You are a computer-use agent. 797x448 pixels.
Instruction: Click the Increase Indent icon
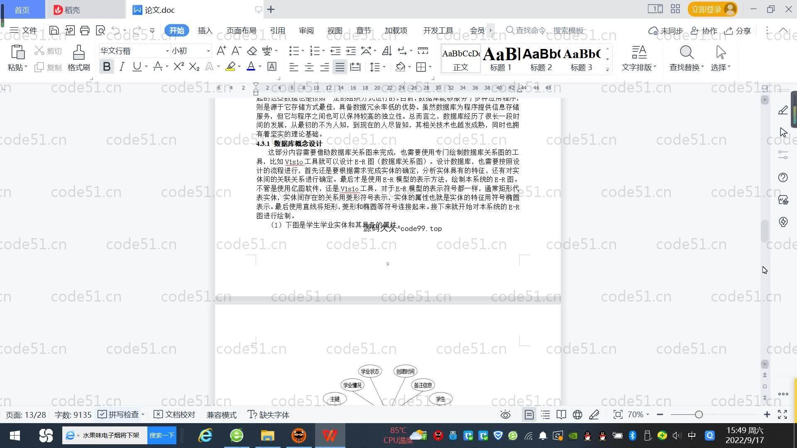tap(351, 51)
